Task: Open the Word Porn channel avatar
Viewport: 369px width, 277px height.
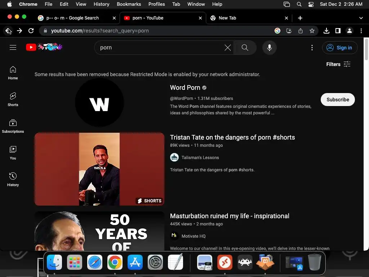Action: (x=99, y=103)
